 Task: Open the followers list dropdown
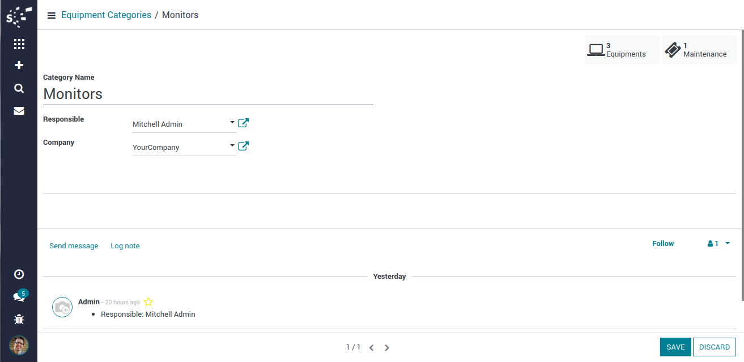click(x=719, y=244)
